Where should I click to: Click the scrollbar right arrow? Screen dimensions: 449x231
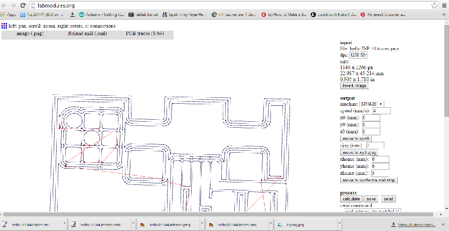click(442, 214)
